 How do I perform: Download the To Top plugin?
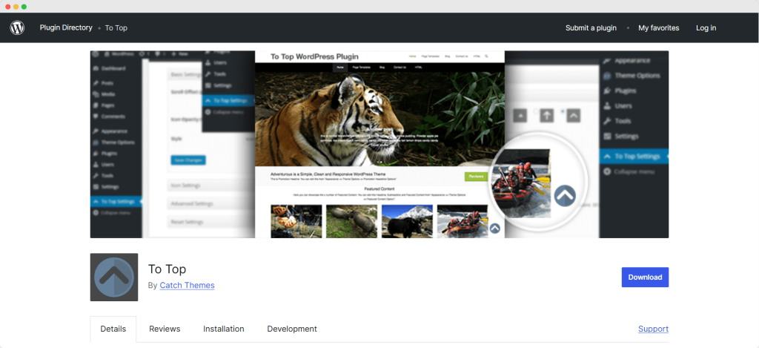point(645,278)
